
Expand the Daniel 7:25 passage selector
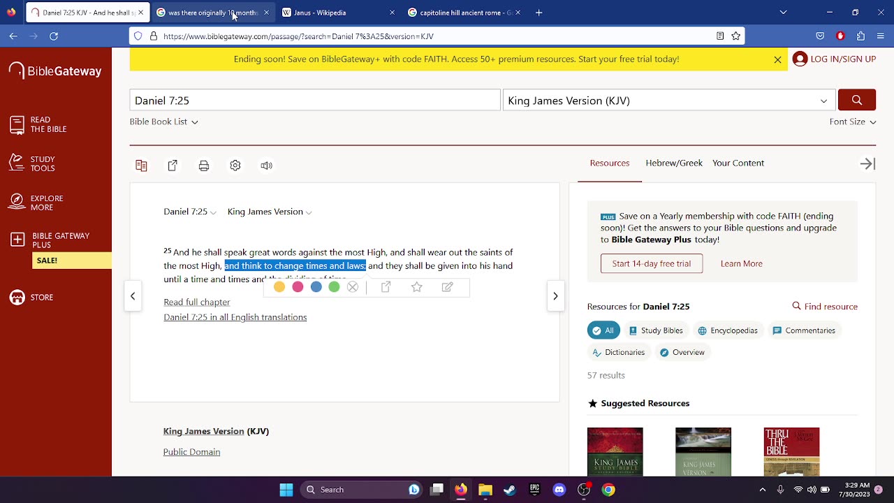point(190,212)
